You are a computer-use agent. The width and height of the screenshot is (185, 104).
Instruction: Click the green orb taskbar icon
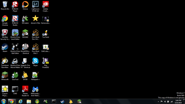[37, 101]
